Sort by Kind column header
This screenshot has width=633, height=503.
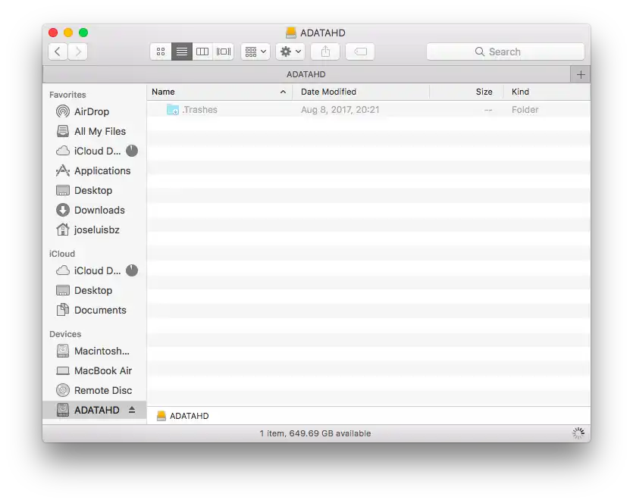click(547, 92)
